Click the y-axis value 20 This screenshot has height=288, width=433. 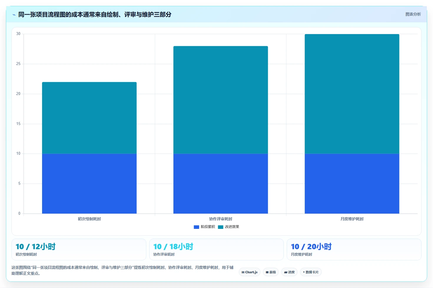pos(18,94)
